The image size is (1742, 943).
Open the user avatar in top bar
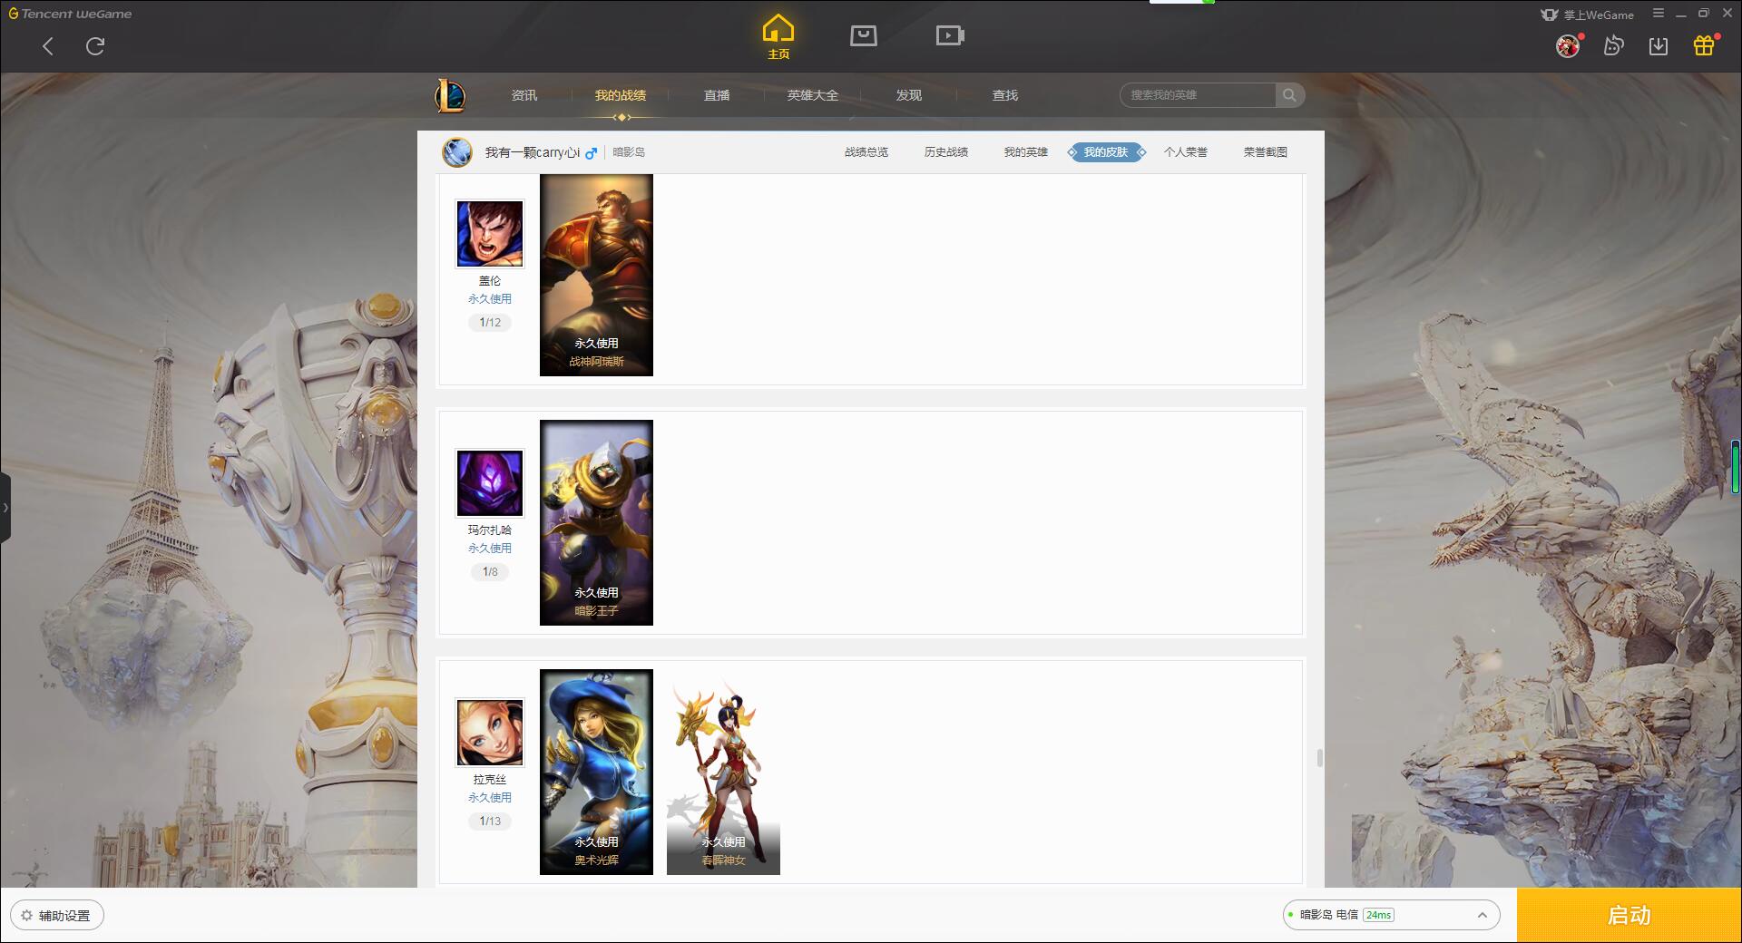[x=1568, y=45]
